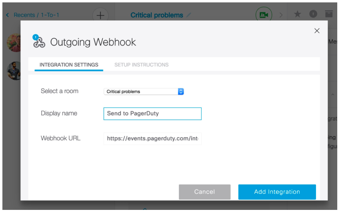
Task: Open the Select a room dropdown
Action: tap(144, 91)
